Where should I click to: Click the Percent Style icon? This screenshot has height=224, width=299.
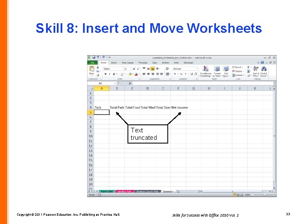[x=181, y=74]
